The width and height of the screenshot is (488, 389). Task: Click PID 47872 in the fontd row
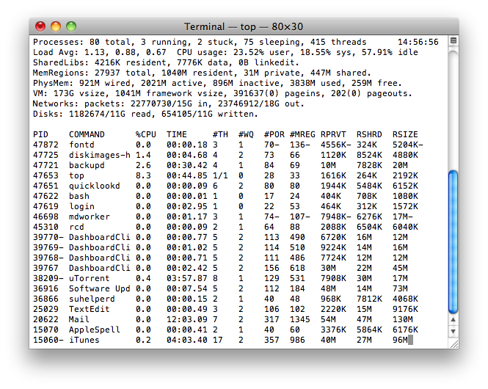tap(45, 145)
